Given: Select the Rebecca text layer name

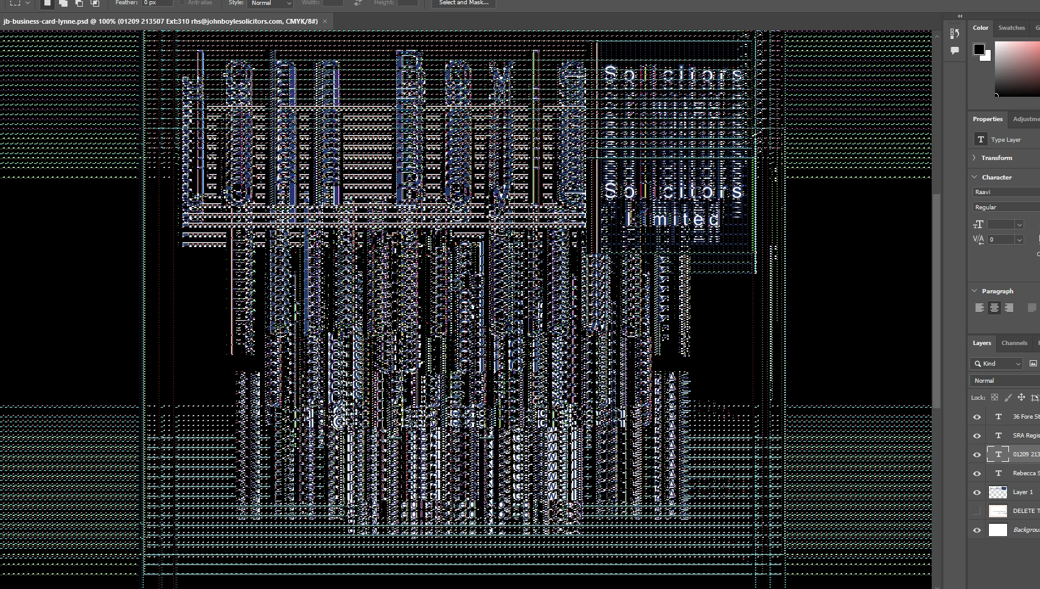Looking at the screenshot, I should (x=1026, y=473).
